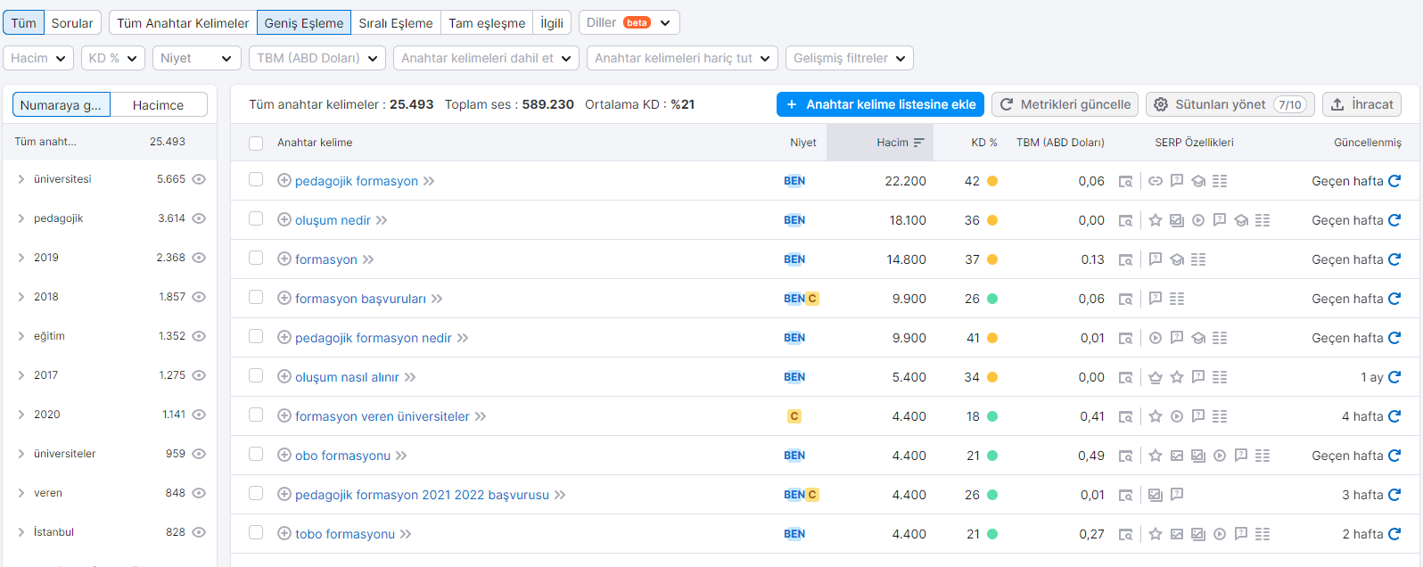This screenshot has width=1423, height=567.
Task: Add oluşum nedir keyword with plus icon
Action: point(284,220)
